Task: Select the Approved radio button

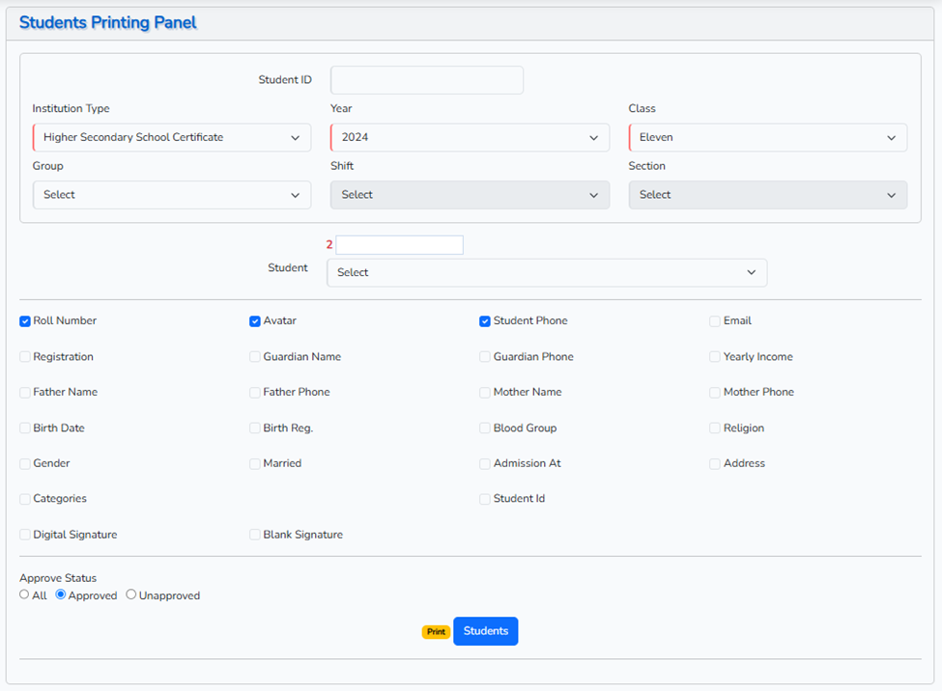Action: [x=61, y=595]
